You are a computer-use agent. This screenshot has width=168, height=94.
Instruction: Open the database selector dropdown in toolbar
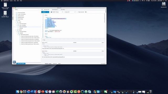coord(70,12)
